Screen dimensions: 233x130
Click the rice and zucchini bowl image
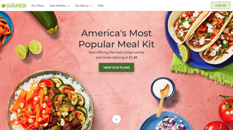point(50,100)
